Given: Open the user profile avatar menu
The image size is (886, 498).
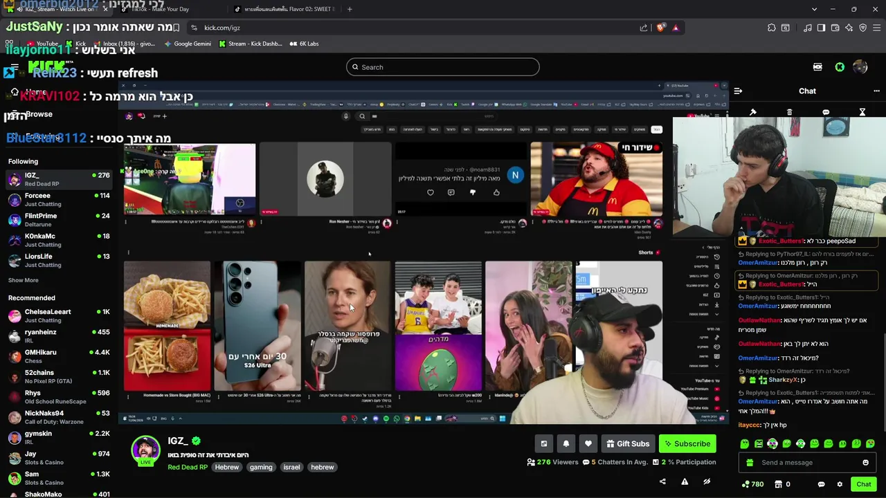Looking at the screenshot, I should [x=860, y=67].
